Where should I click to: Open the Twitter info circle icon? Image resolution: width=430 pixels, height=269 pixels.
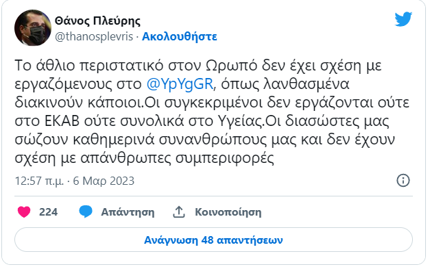[x=403, y=181]
